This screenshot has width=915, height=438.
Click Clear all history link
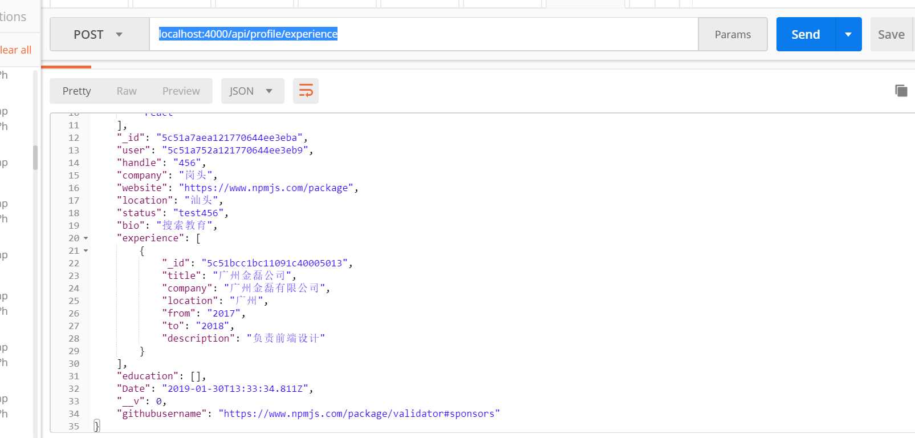(15, 50)
